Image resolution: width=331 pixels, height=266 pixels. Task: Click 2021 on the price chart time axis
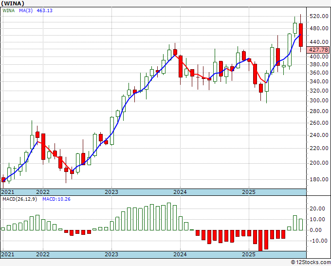pyautogui.click(x=8, y=192)
